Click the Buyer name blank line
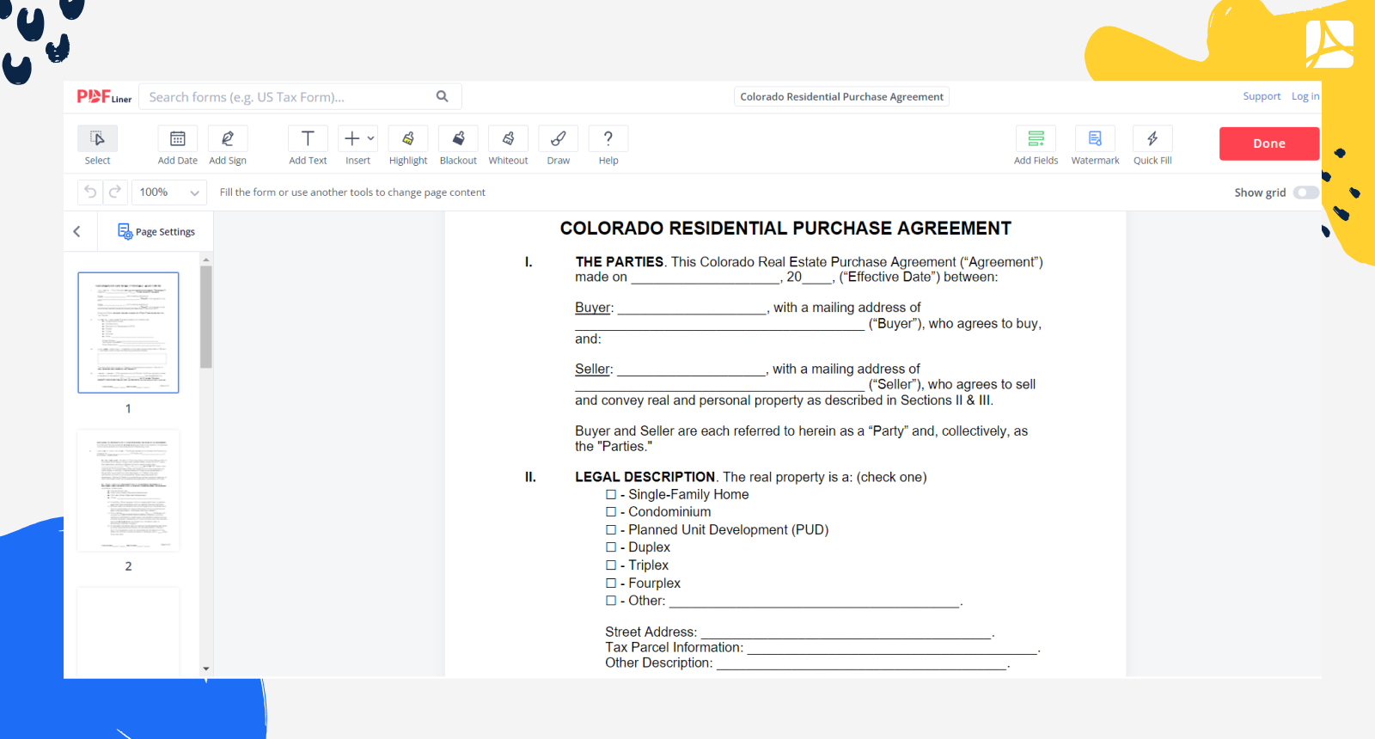 [x=692, y=308]
